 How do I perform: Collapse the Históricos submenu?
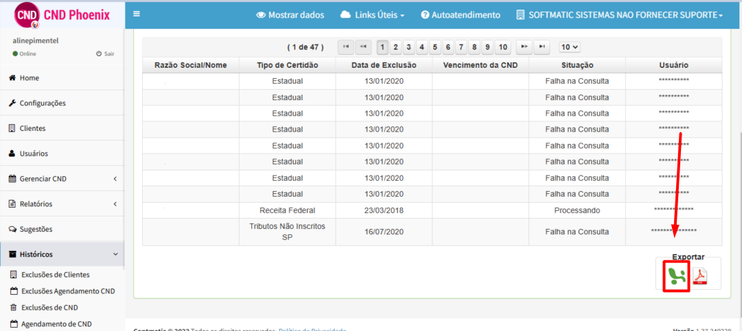pos(62,254)
